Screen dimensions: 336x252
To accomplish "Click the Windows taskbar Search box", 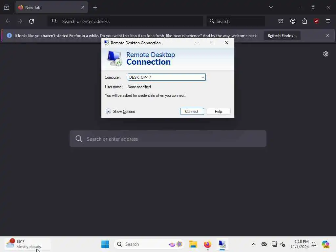I will (149, 244).
